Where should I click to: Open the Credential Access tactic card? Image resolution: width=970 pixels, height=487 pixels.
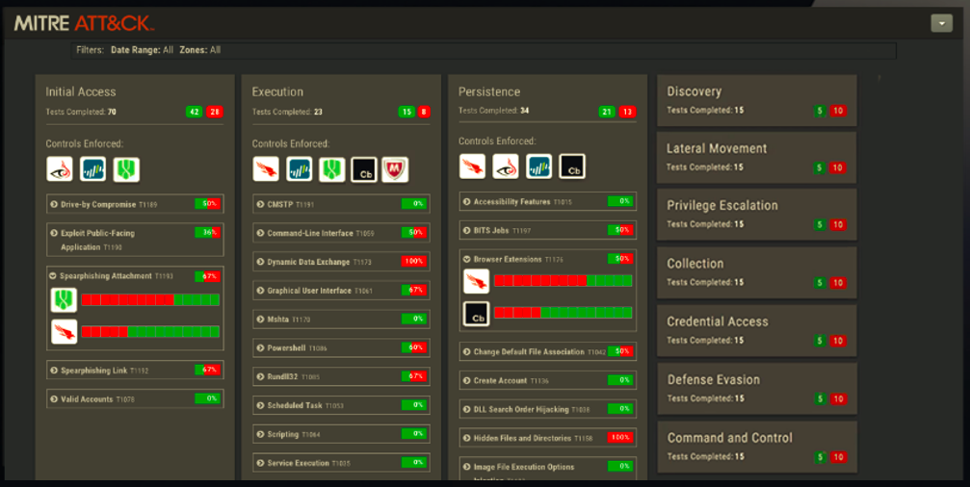pyautogui.click(x=756, y=331)
